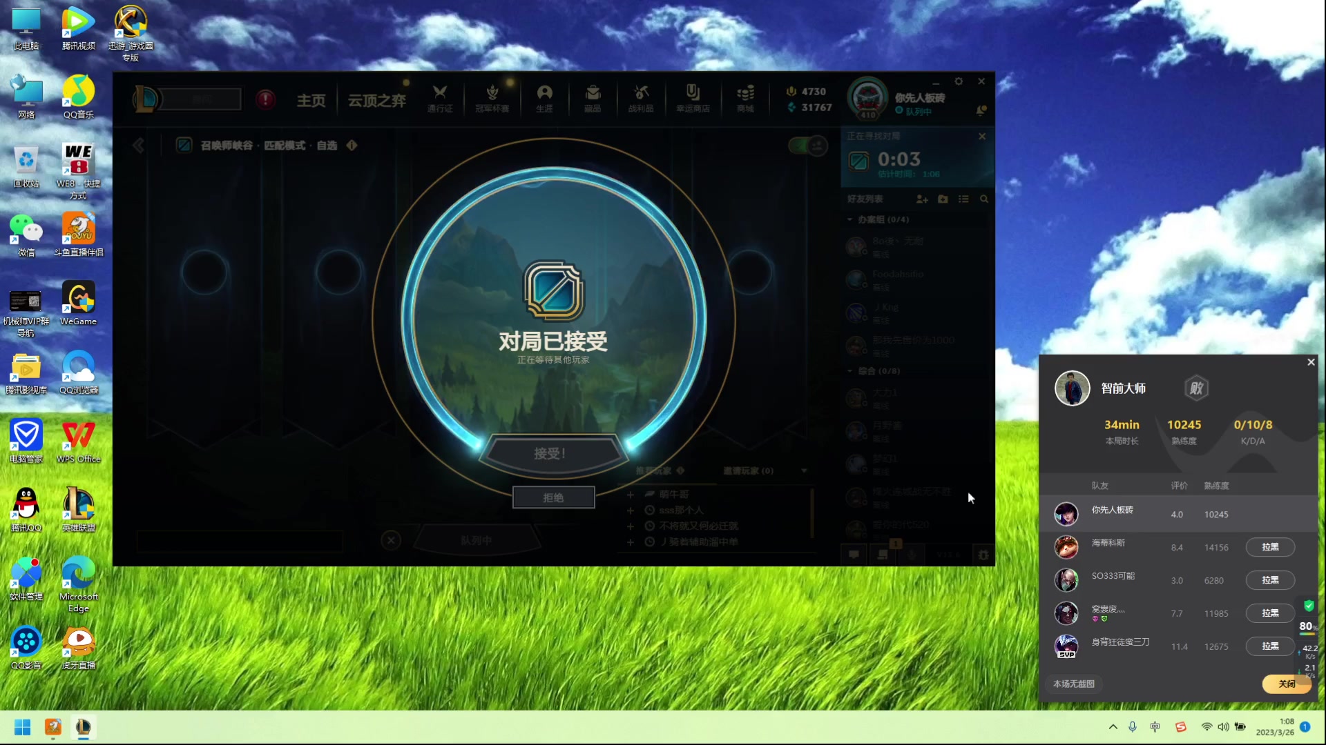Click the taskbar volume speaker icon

point(1223,726)
